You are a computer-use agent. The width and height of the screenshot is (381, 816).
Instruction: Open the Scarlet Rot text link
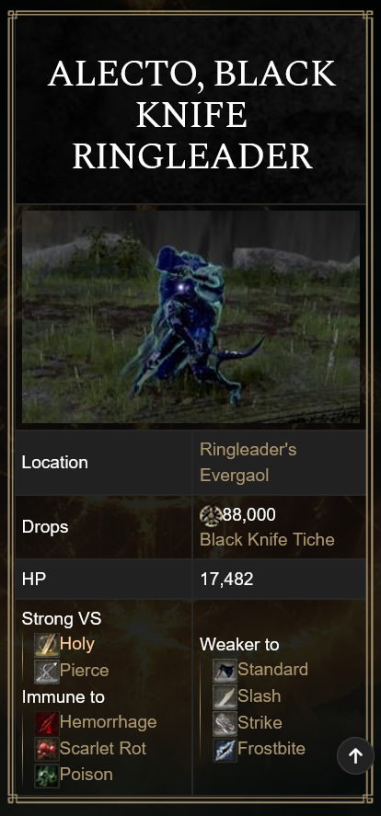pyautogui.click(x=103, y=748)
